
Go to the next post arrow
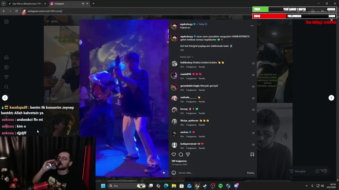click(x=331, y=98)
